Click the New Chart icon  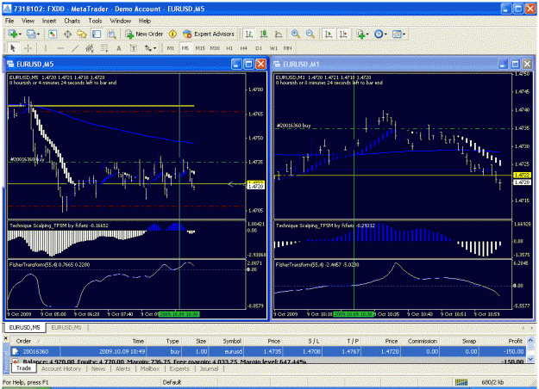point(13,34)
